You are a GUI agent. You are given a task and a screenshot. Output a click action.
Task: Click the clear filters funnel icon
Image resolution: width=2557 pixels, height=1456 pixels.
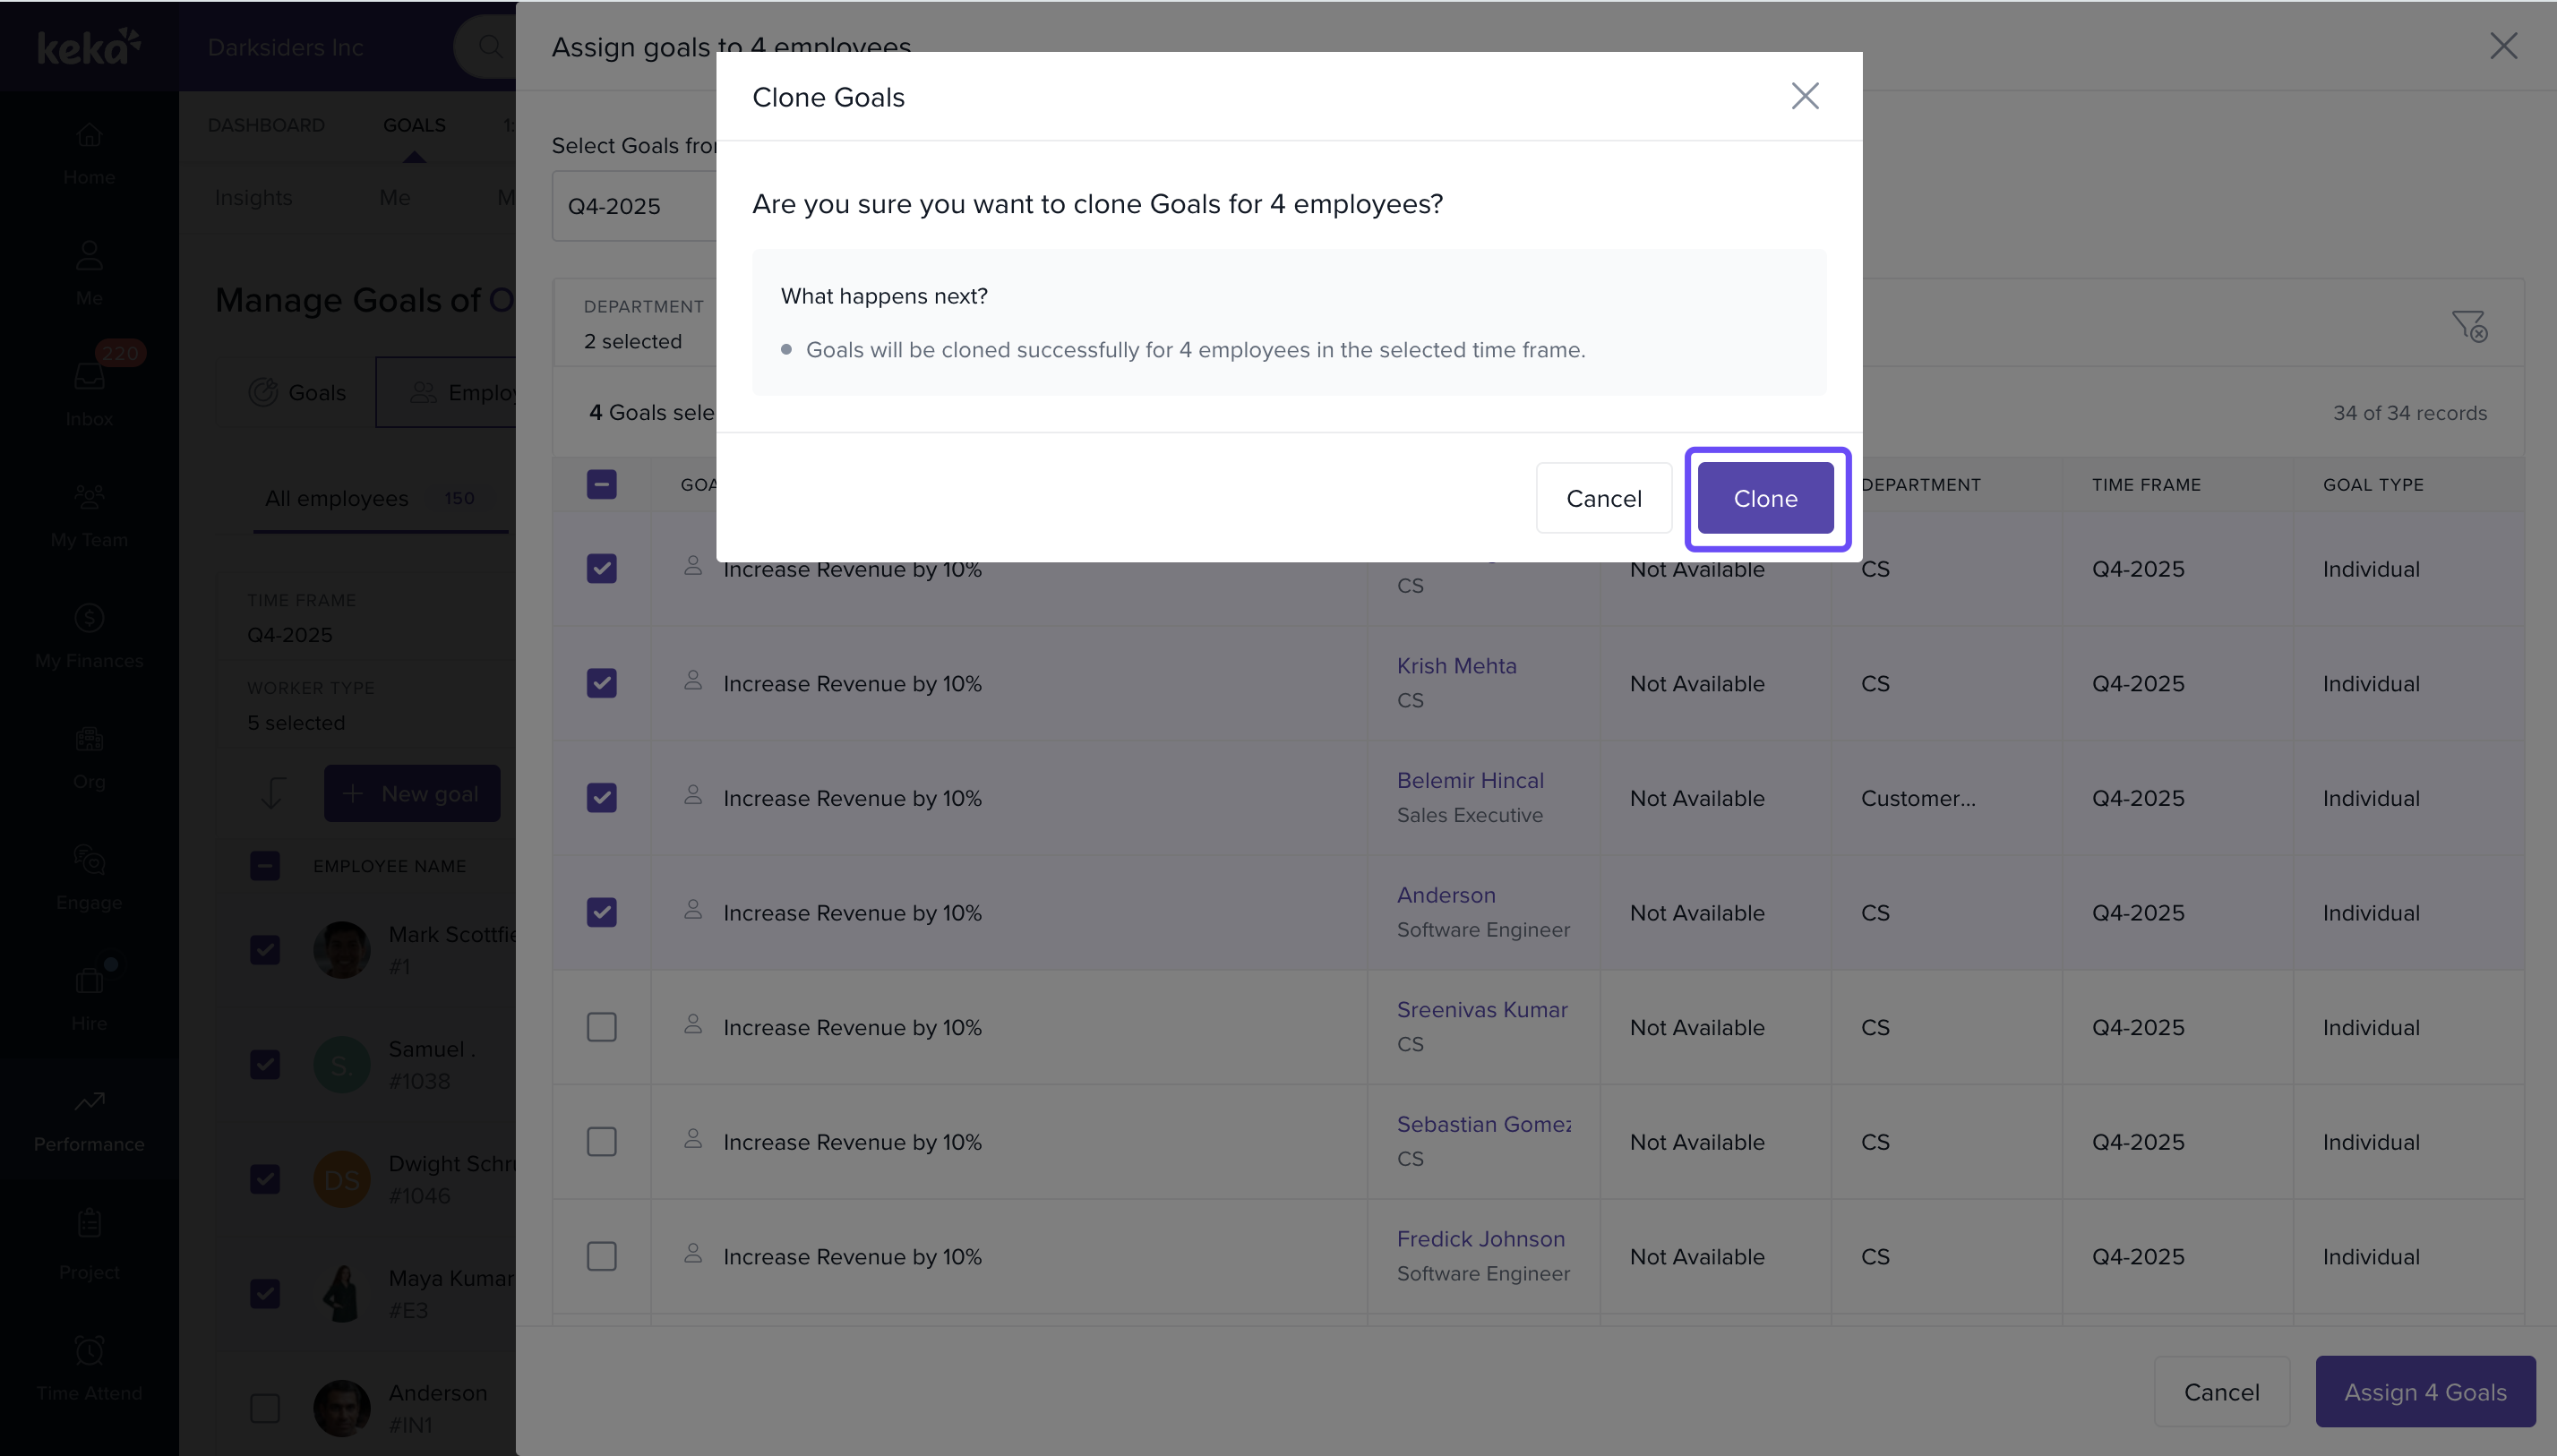click(2469, 325)
